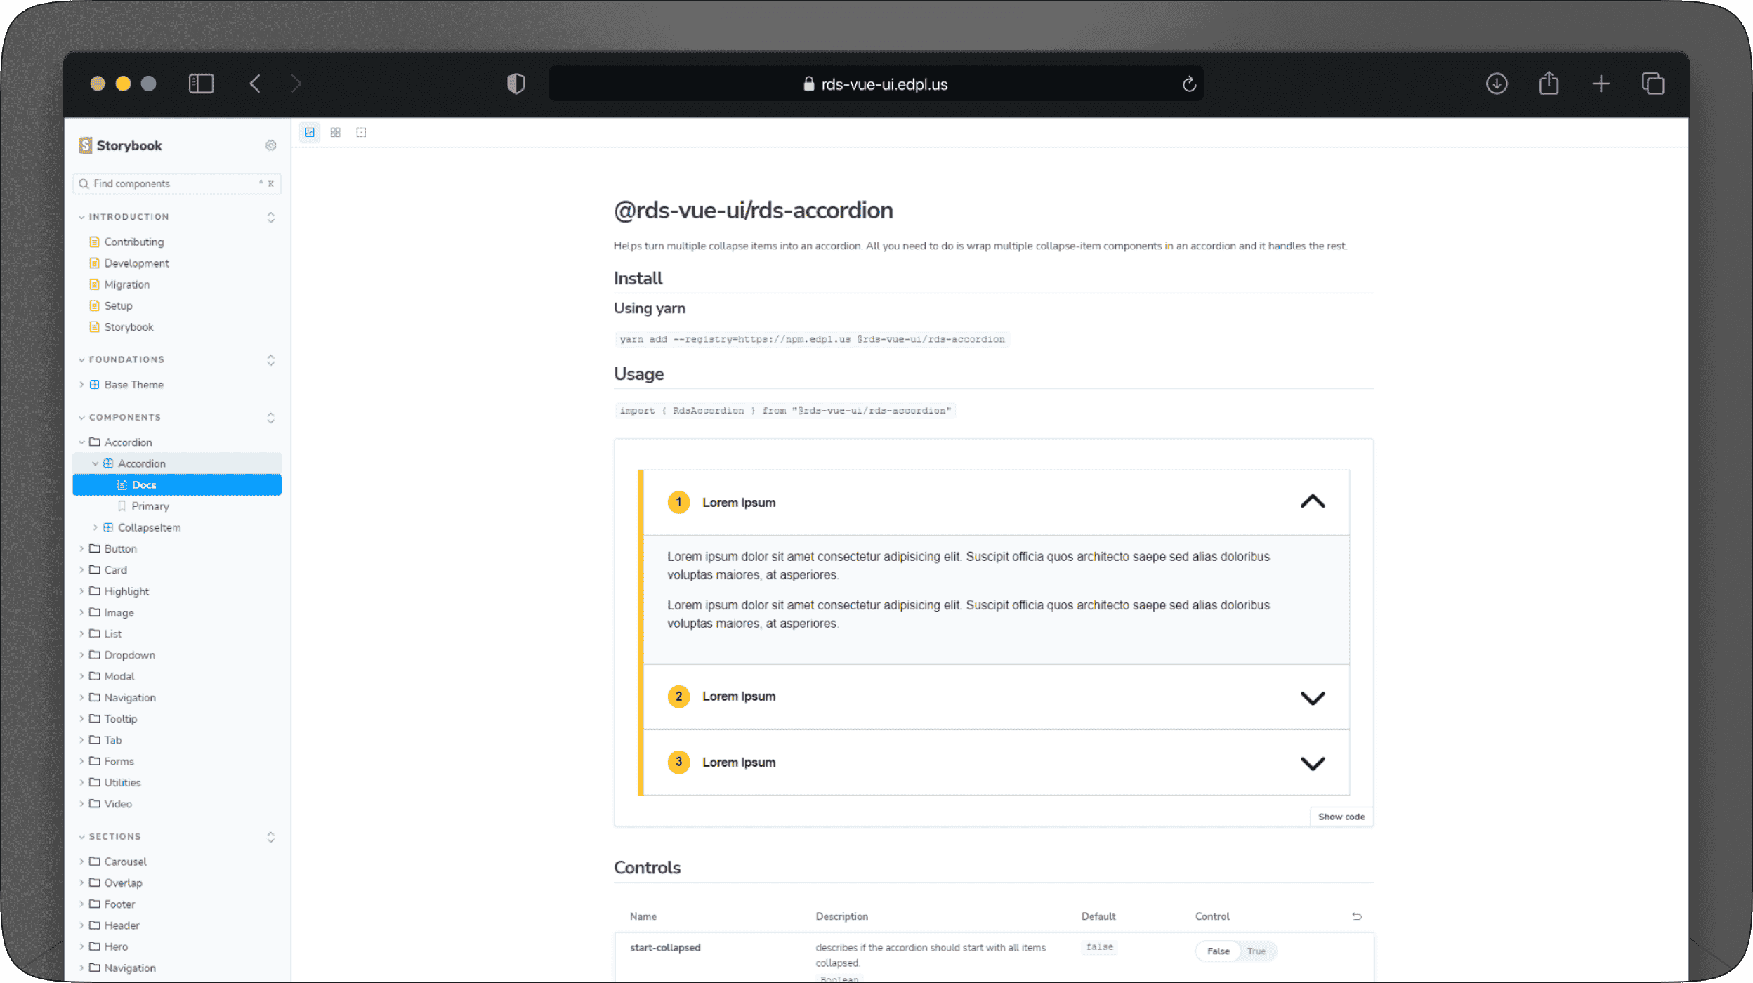Open the share icon in Safari toolbar
Viewport: 1753px width, 983px height.
1549,84
